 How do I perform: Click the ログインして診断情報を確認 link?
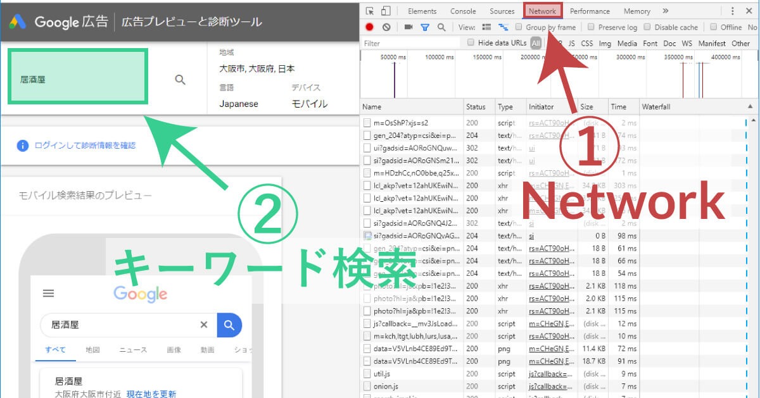[x=85, y=146]
